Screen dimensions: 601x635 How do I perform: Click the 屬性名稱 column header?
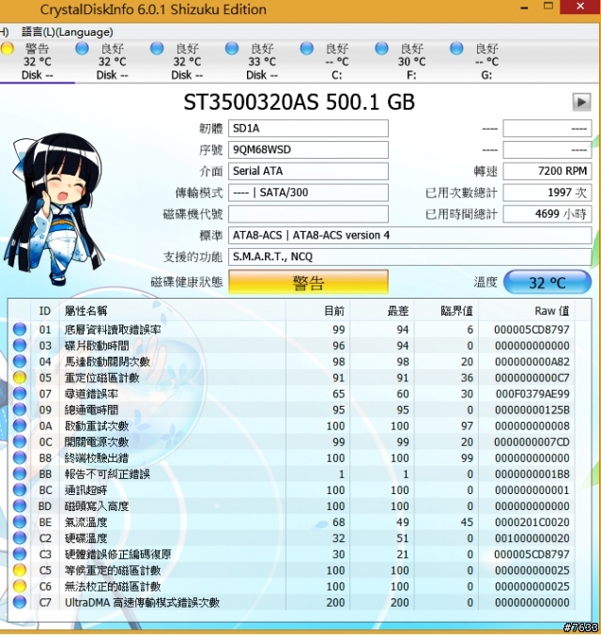point(85,311)
